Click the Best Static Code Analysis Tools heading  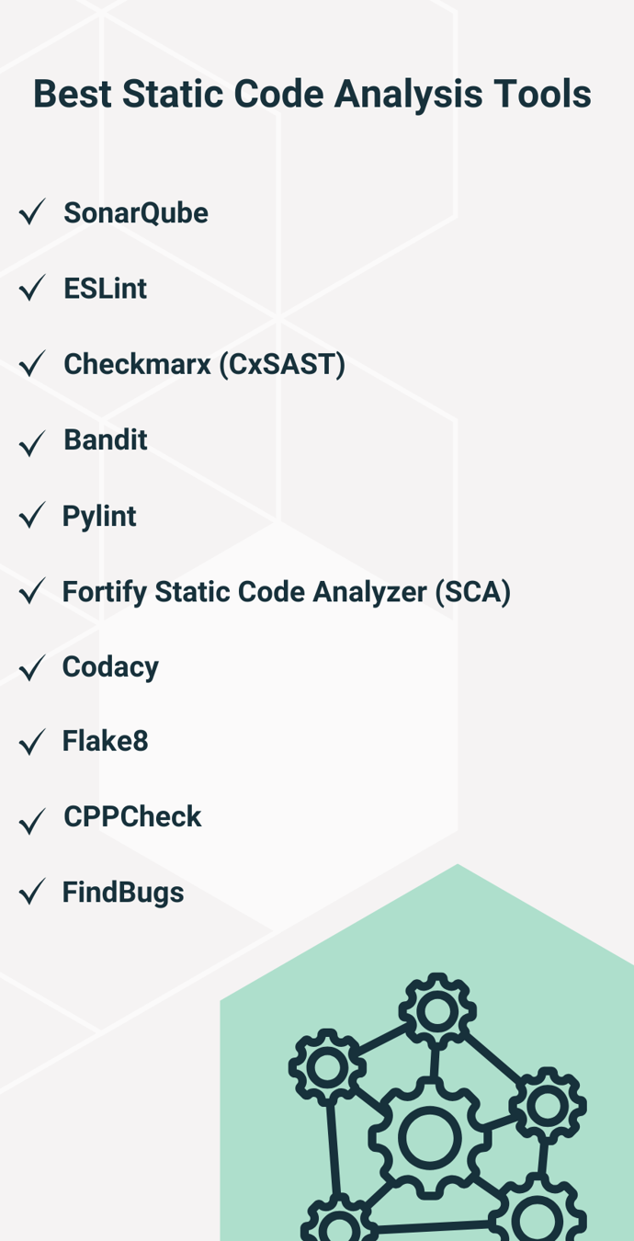[x=312, y=95]
